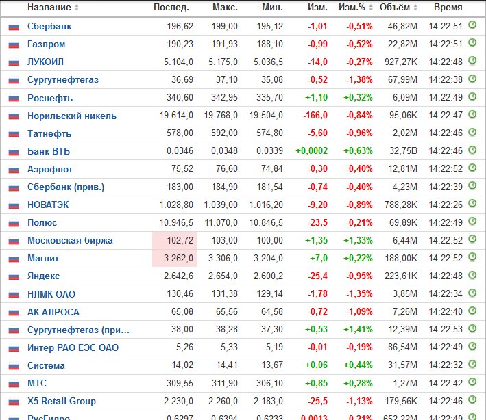Click the Время column header
This screenshot has height=420, width=486.
[x=448, y=8]
